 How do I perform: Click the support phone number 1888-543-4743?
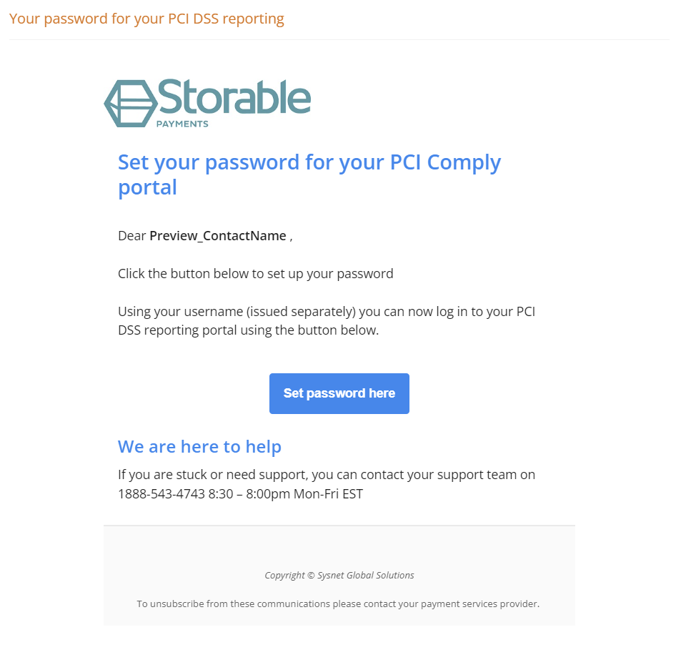pyautogui.click(x=161, y=493)
